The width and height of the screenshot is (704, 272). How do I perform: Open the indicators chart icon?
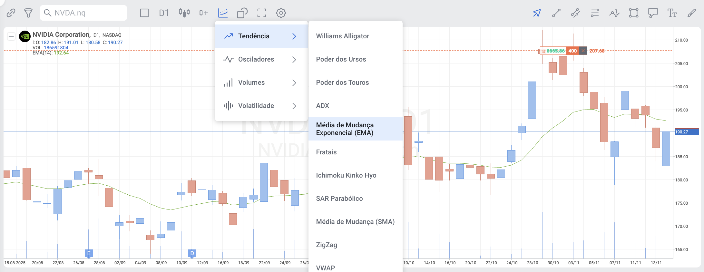click(223, 13)
